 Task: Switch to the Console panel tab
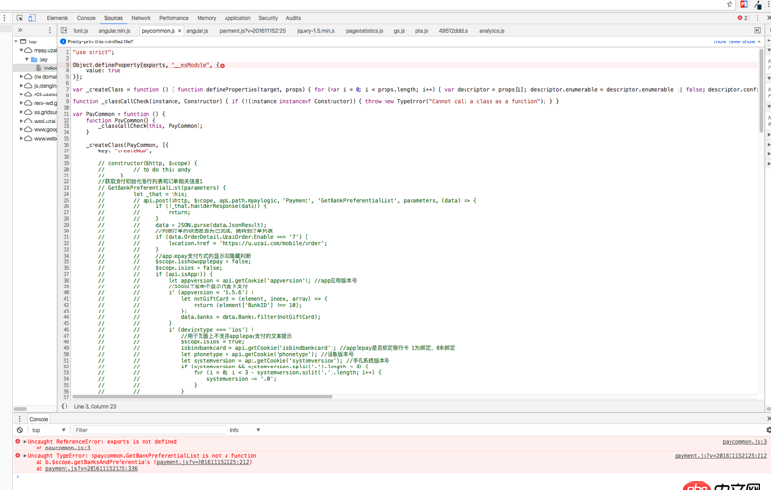[x=86, y=18]
